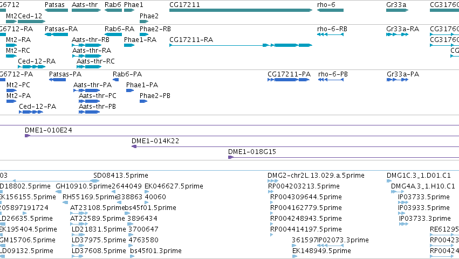Image resolution: width=459 pixels, height=259 pixels.
Task: Select the DMG4A.3_1.H10.C1 EST label
Action: pyautogui.click(x=423, y=186)
